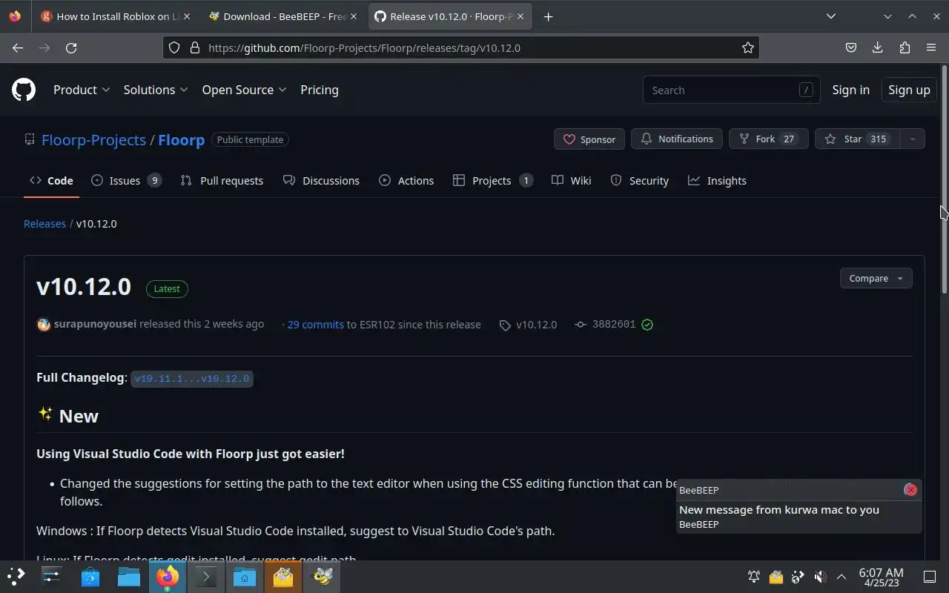Click the Notifications button
Screen dimensions: 949x593
pos(676,139)
